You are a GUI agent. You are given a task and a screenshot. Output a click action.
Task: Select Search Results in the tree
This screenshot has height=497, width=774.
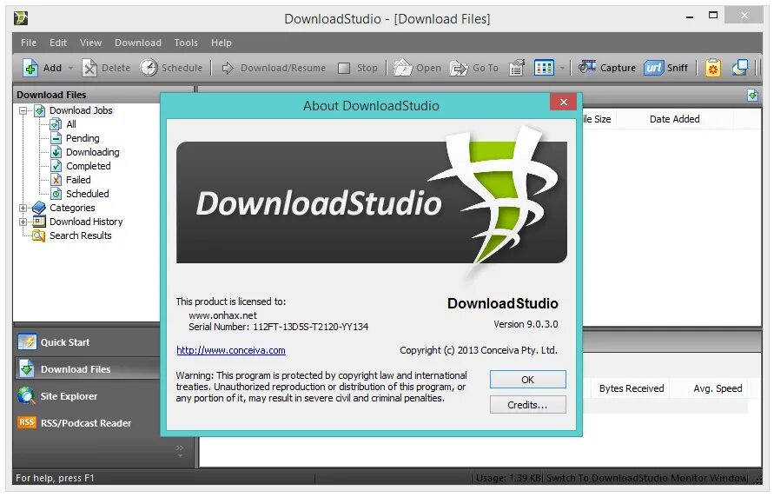[81, 235]
